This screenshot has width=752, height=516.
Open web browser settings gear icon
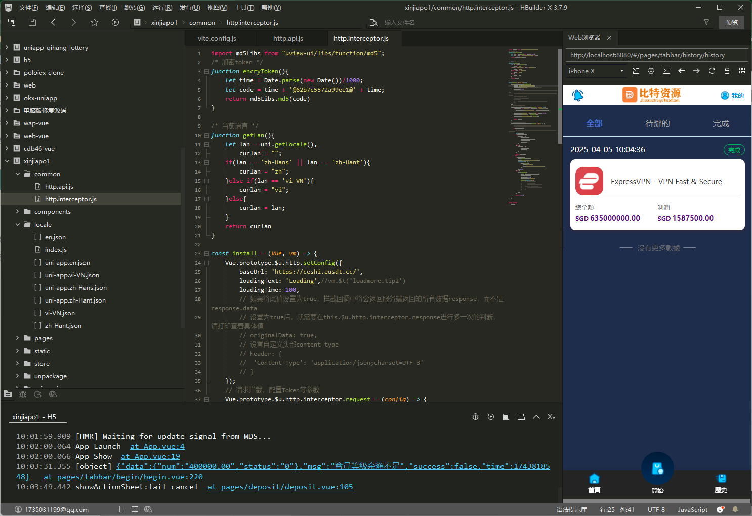(x=651, y=71)
